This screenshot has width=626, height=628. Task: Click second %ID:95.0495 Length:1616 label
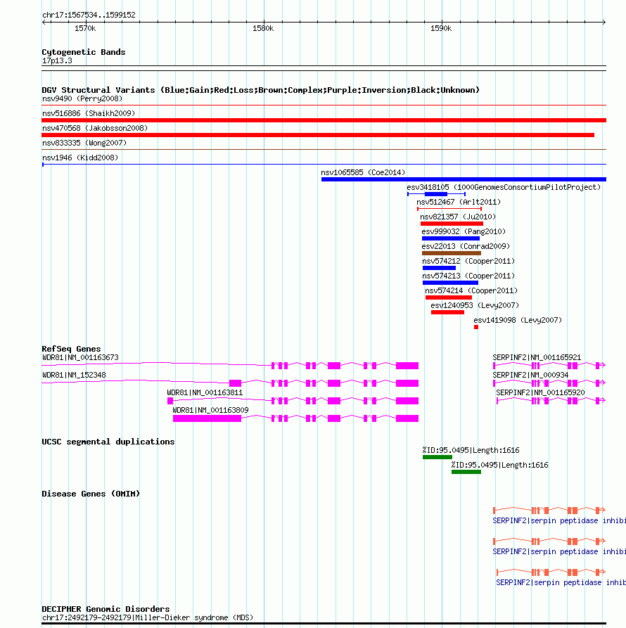click(x=500, y=465)
